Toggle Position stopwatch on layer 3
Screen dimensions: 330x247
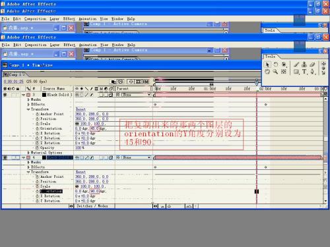(x=38, y=119)
